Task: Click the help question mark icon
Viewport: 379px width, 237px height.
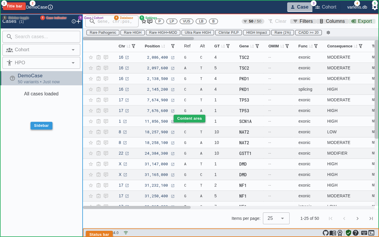Action: [x=356, y=233]
